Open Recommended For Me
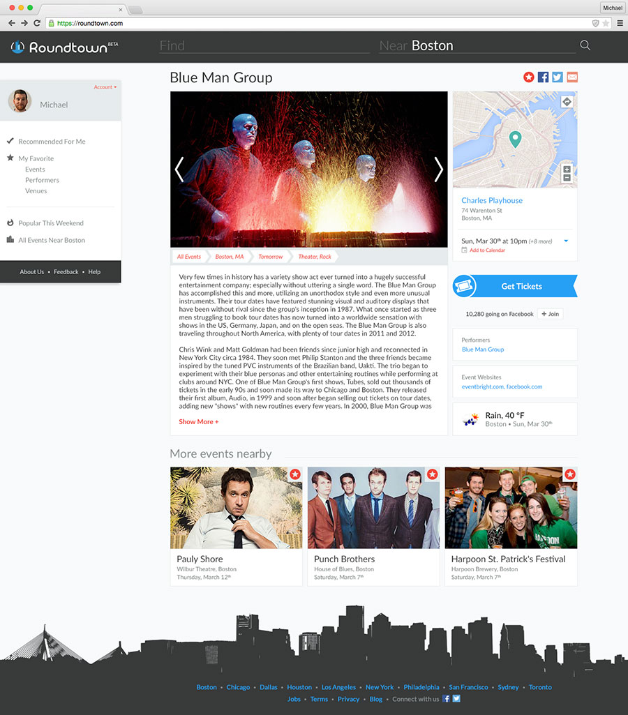The width and height of the screenshot is (628, 715). tap(52, 142)
